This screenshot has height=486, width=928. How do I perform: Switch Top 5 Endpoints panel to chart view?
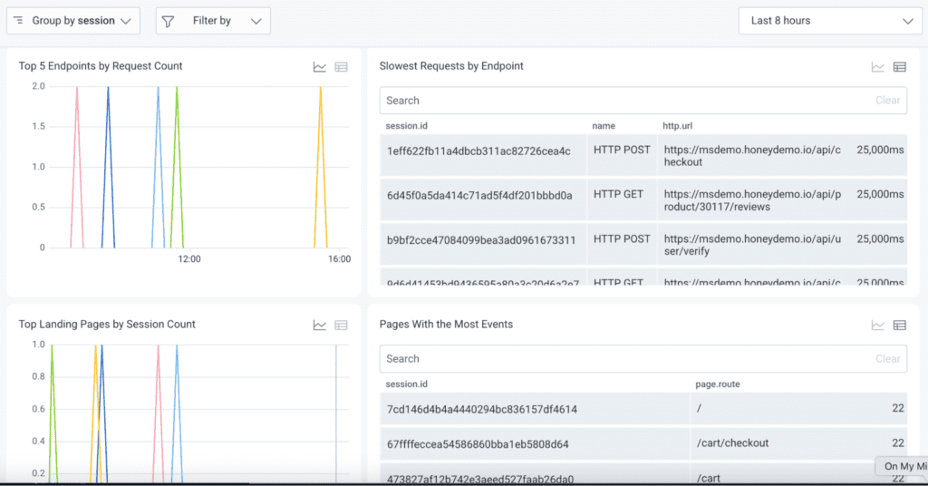[320, 67]
